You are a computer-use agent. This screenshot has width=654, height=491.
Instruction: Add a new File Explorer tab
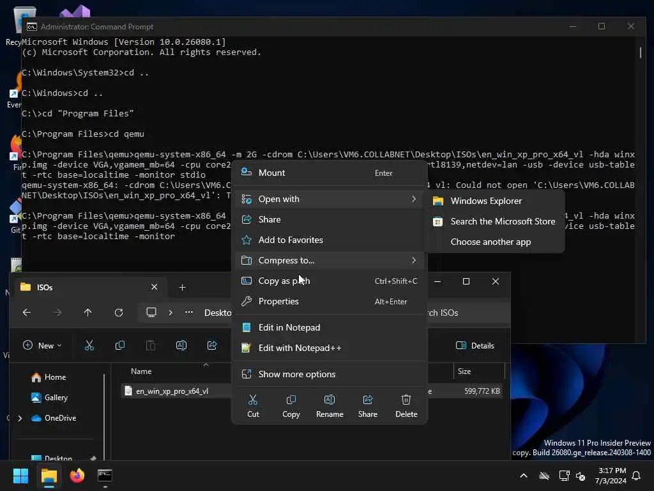(x=182, y=288)
